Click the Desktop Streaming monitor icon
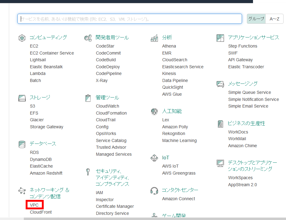Screen dimensions: 286x220 tap(220, 163)
